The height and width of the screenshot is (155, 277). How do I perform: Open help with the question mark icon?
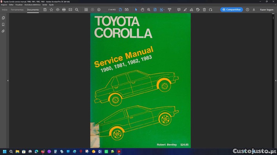247,10
